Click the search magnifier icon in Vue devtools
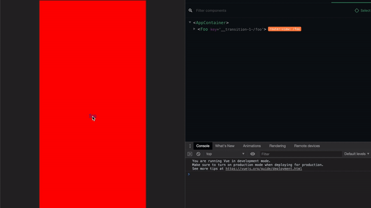Screen dimensions: 371x208 pos(190,11)
